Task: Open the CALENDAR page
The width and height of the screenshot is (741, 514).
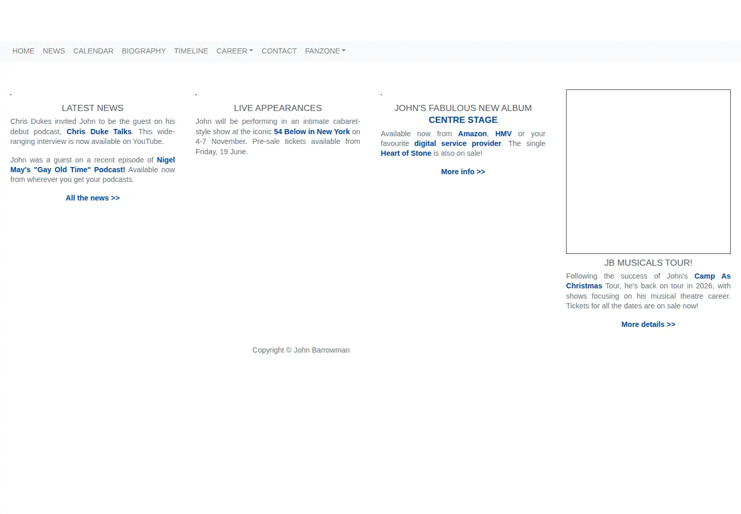Action: (93, 51)
